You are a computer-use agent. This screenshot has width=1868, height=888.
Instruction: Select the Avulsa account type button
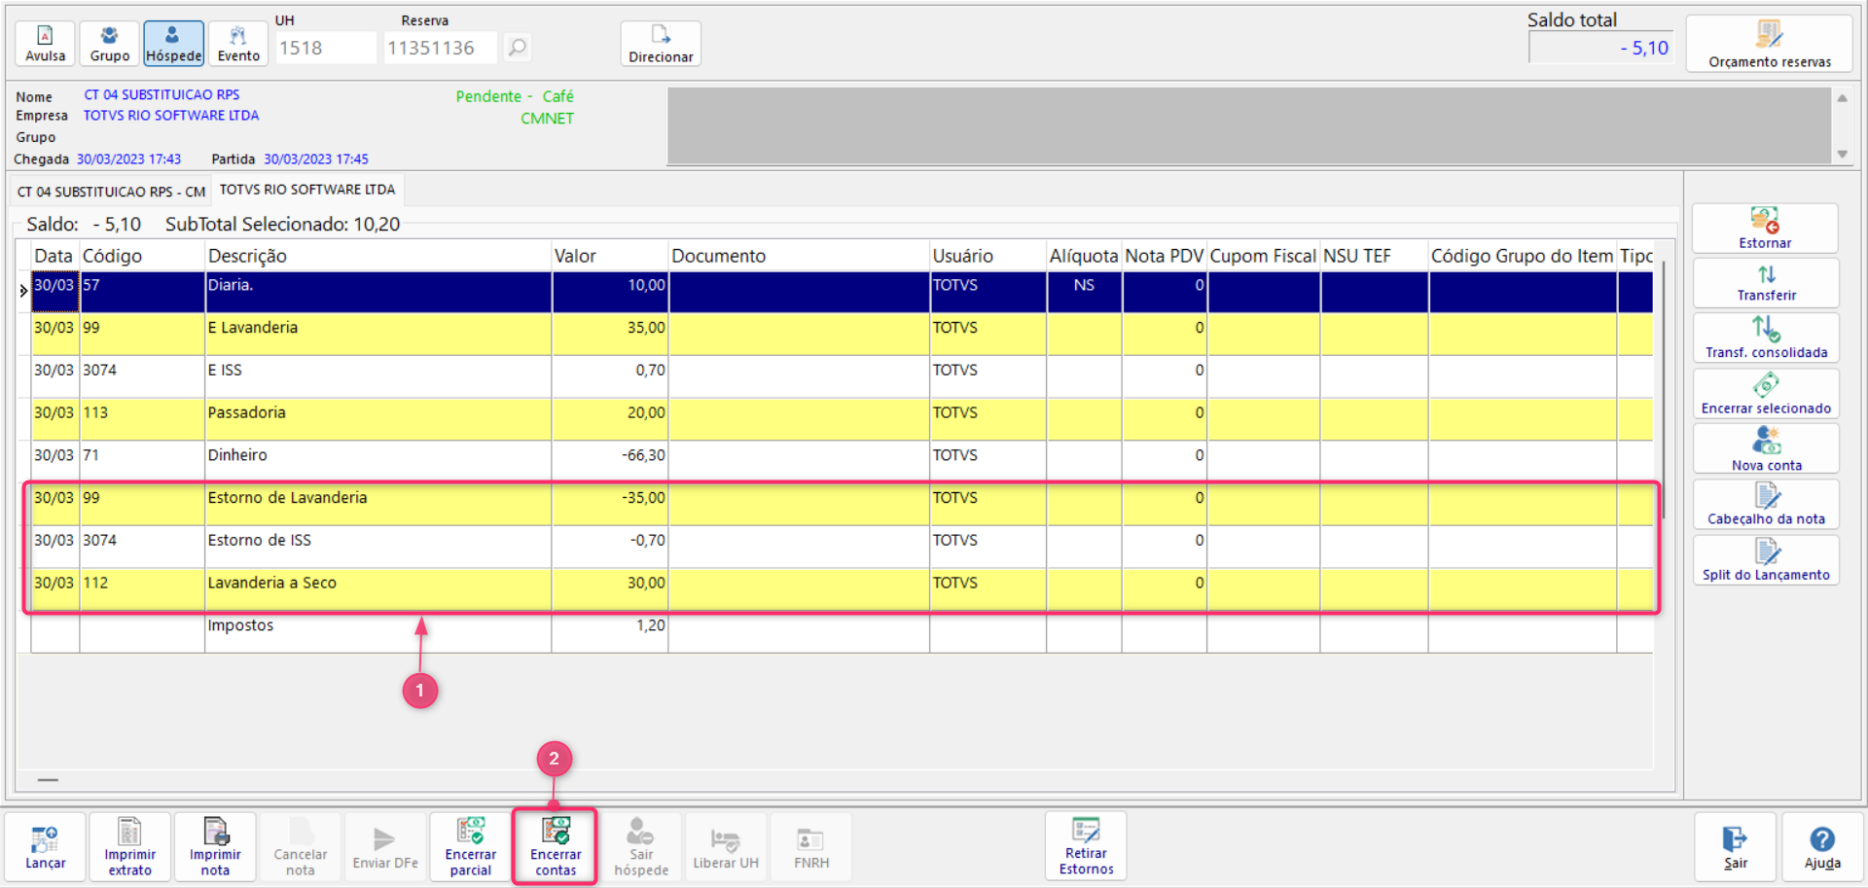click(45, 44)
